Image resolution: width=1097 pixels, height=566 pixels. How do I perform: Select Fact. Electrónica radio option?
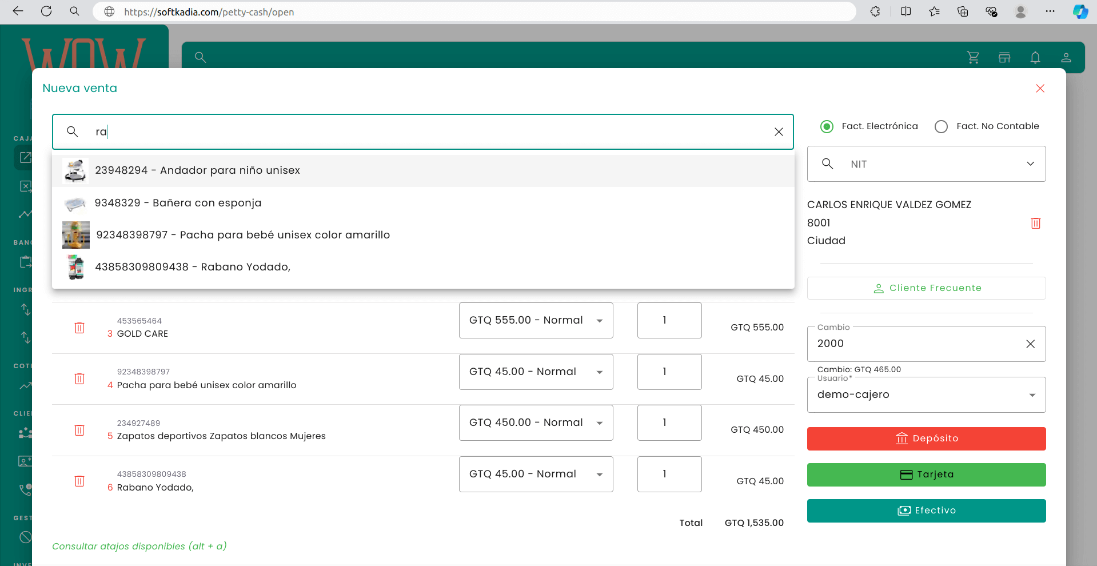827,126
